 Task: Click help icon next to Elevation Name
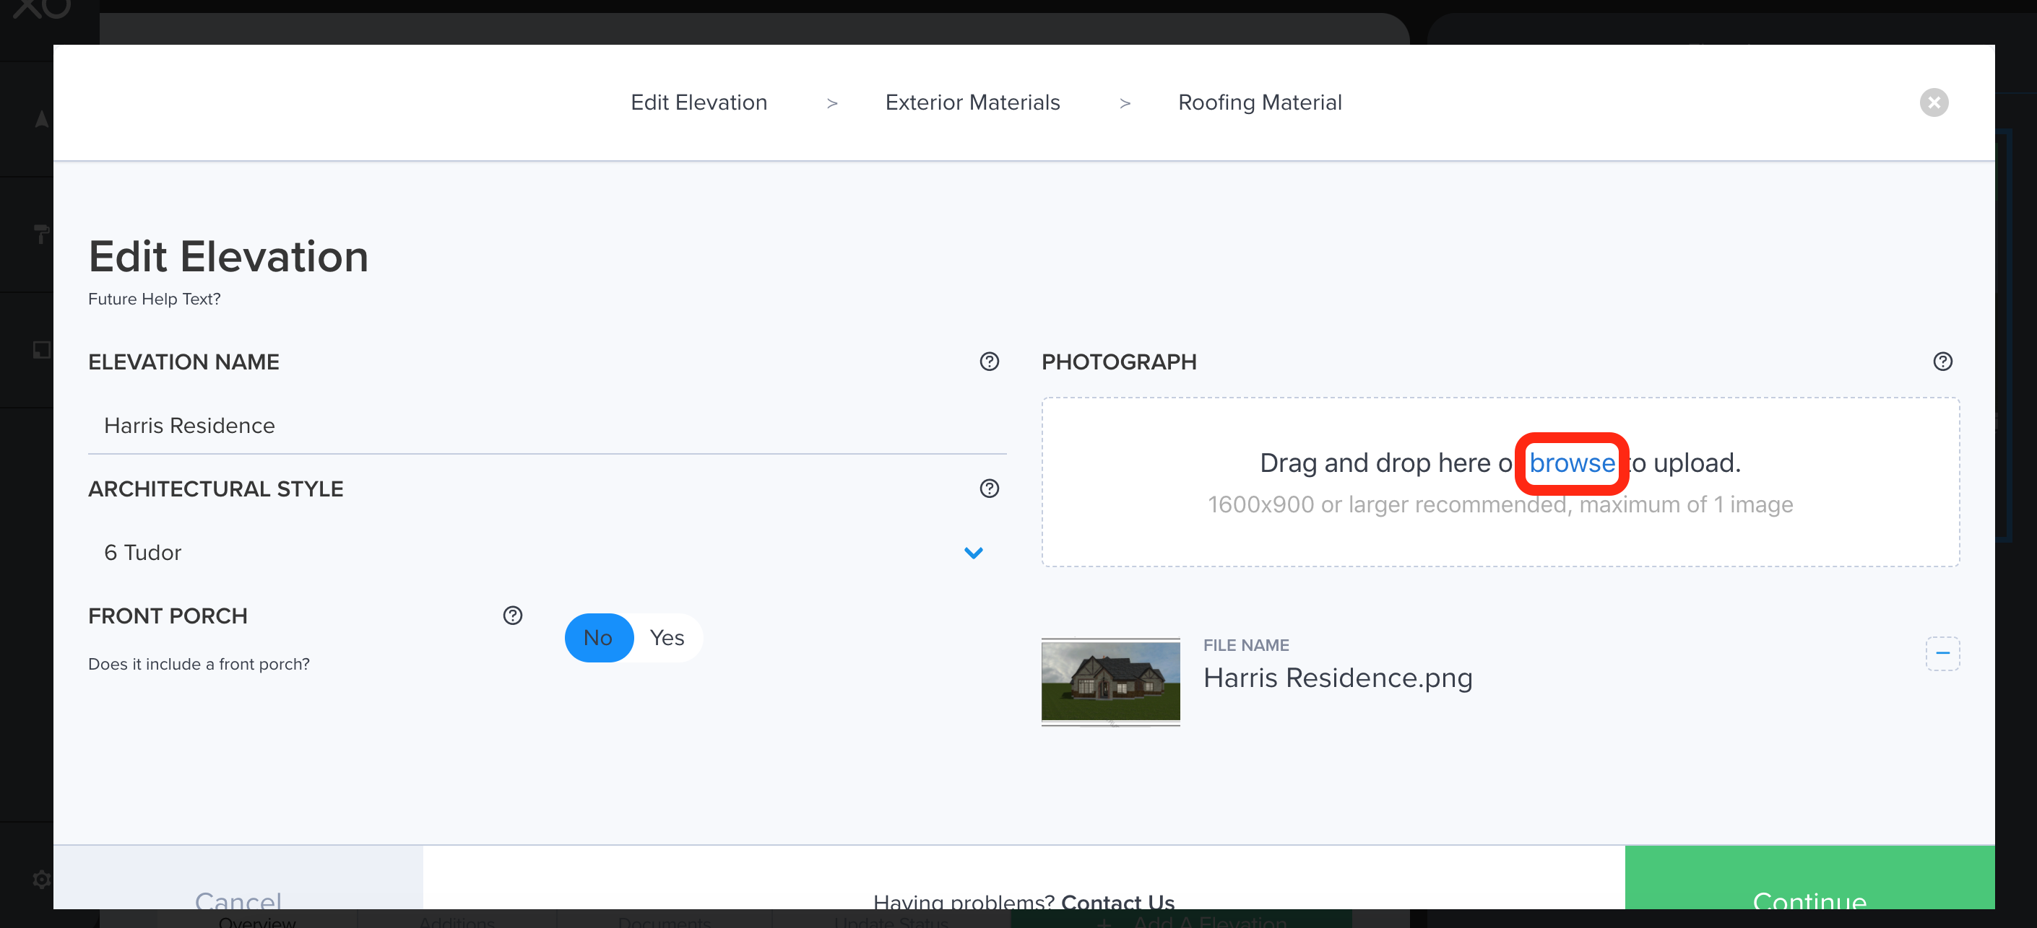988,361
